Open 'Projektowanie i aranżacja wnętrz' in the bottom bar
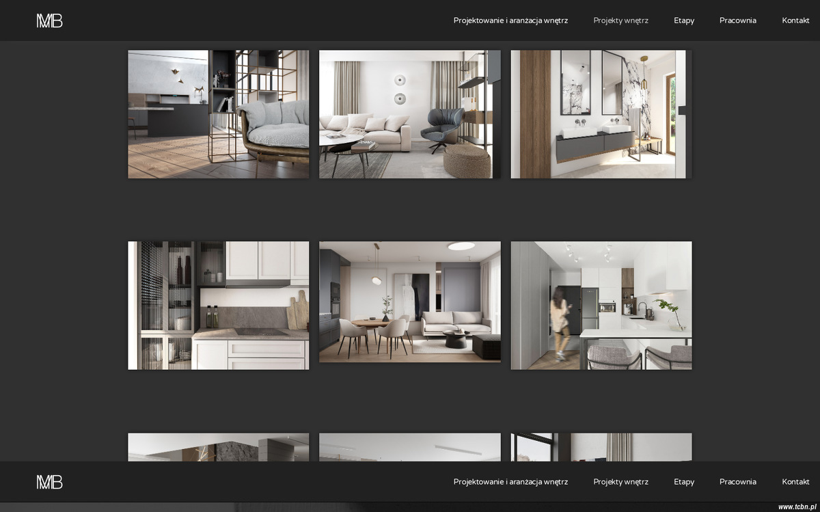This screenshot has height=512, width=820. click(x=510, y=482)
